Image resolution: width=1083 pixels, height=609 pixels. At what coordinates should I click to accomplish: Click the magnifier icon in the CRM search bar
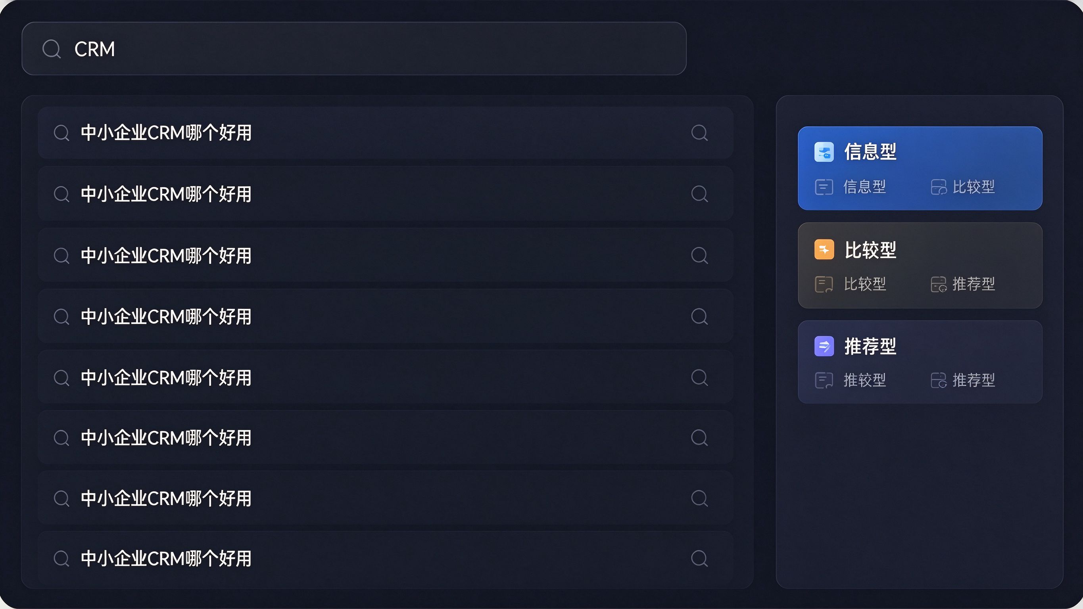click(52, 49)
